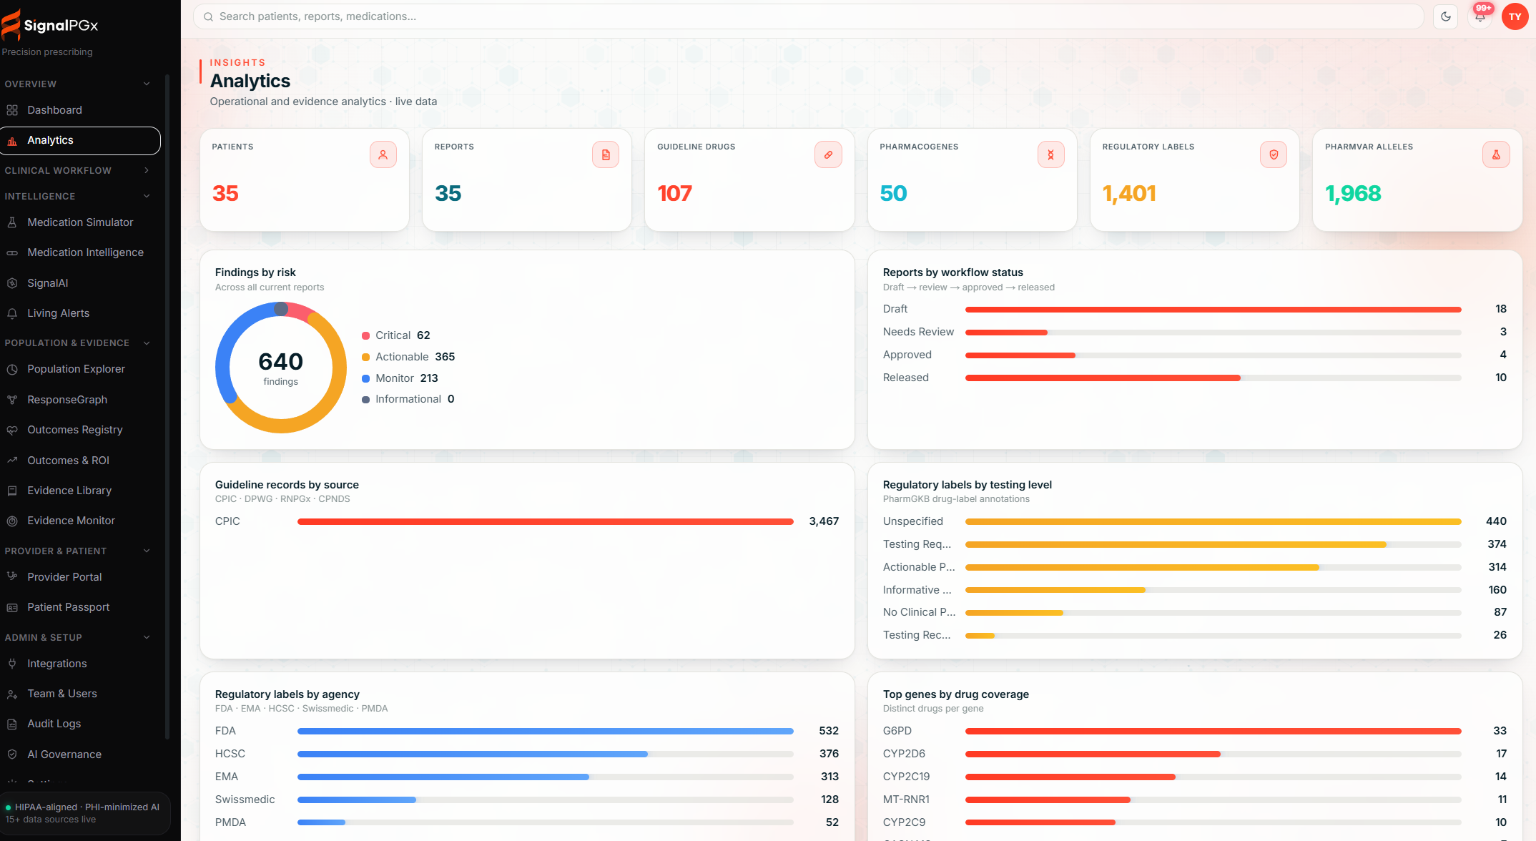Image resolution: width=1536 pixels, height=841 pixels.
Task: Open the notifications bell
Action: (1480, 16)
